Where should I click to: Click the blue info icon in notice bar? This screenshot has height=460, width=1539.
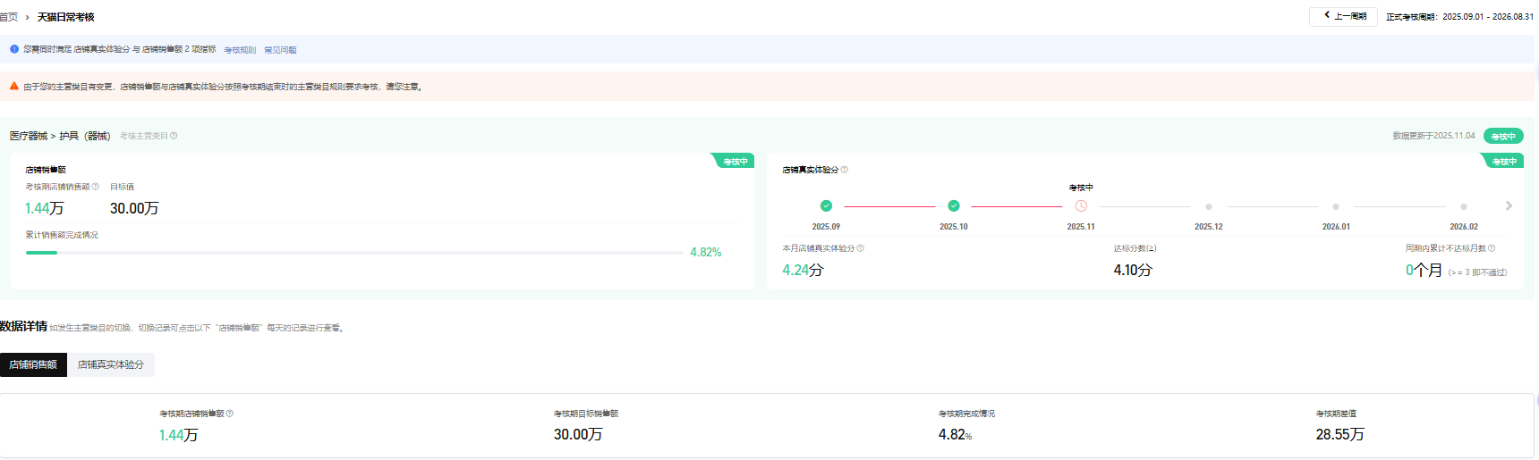(14, 49)
